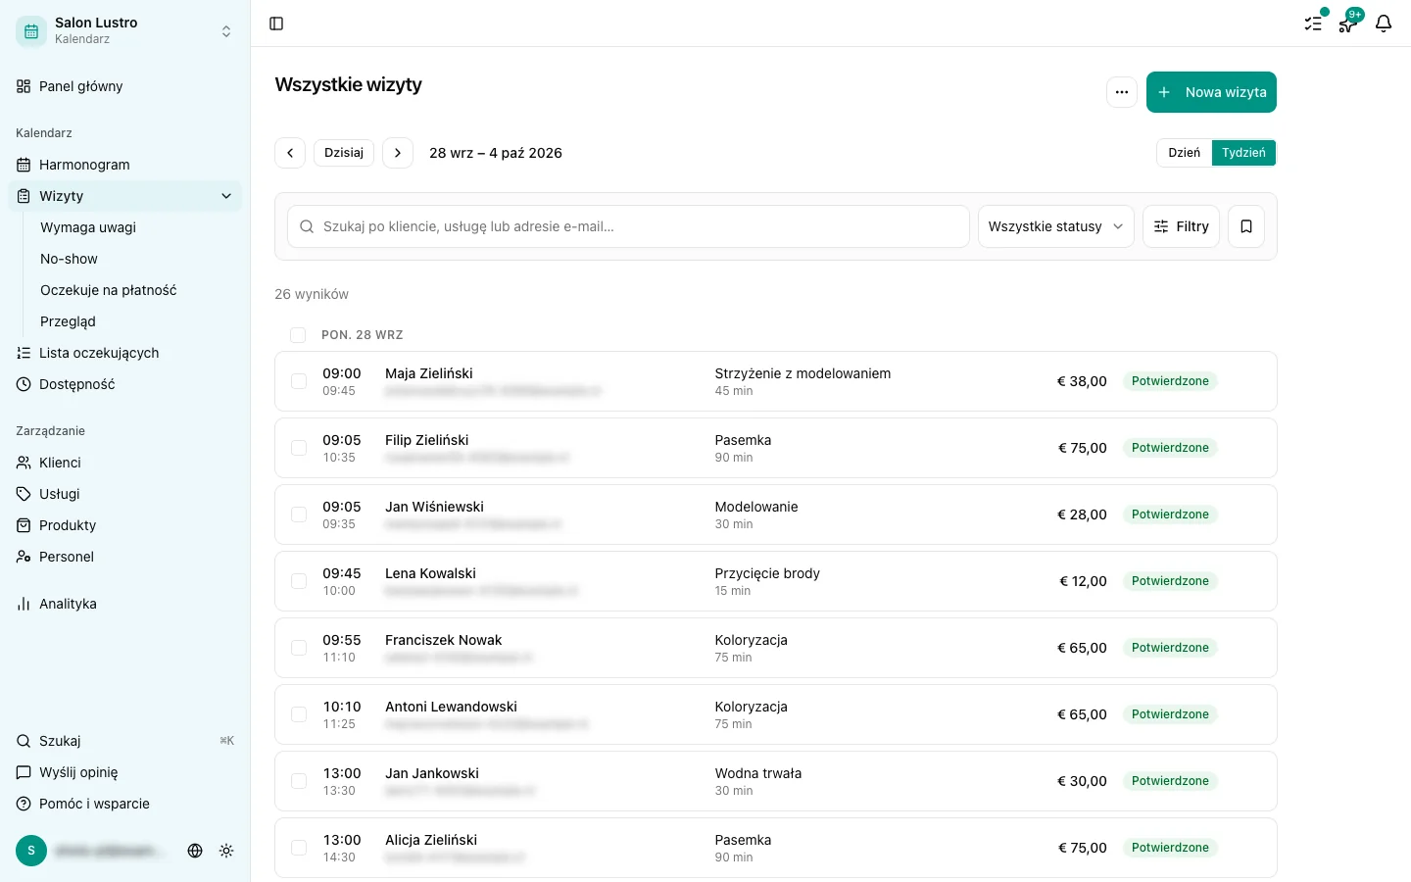
Task: Switch to Dzień view
Action: pyautogui.click(x=1184, y=153)
